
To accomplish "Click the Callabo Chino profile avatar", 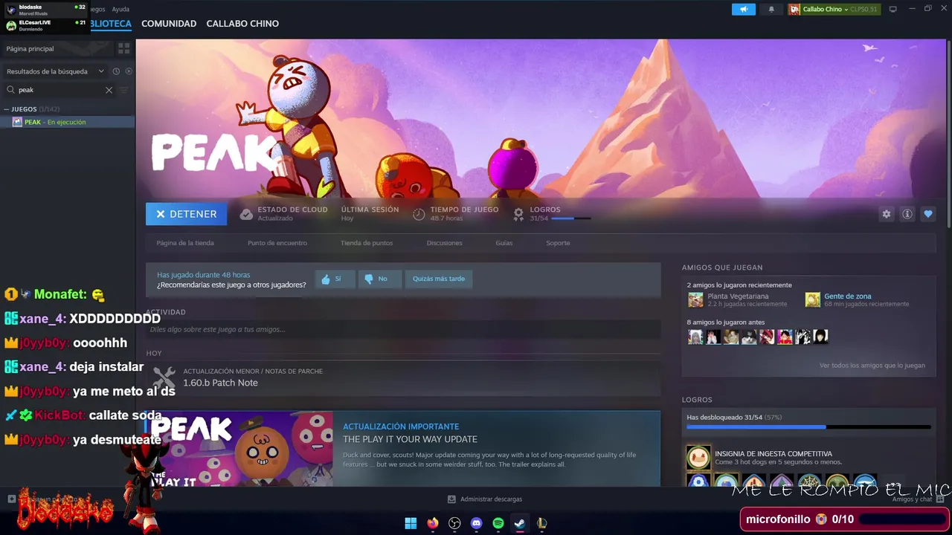I will click(794, 10).
